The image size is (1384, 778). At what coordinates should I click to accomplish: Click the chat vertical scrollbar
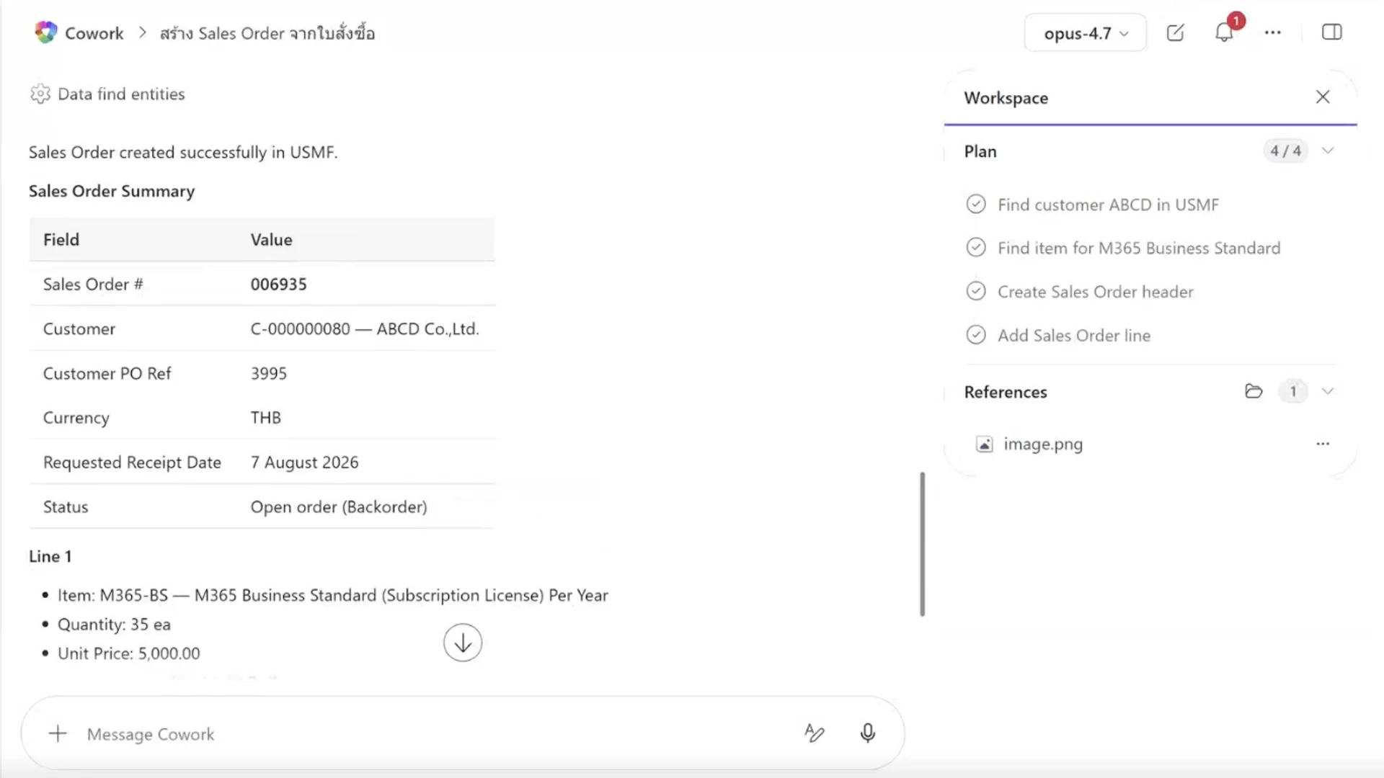tap(922, 544)
